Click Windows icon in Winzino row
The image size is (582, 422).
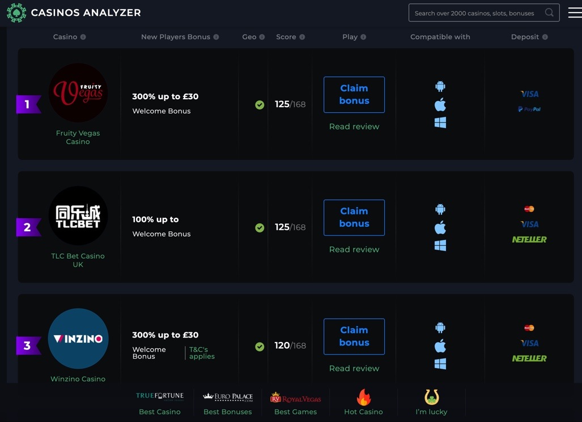[x=440, y=364]
